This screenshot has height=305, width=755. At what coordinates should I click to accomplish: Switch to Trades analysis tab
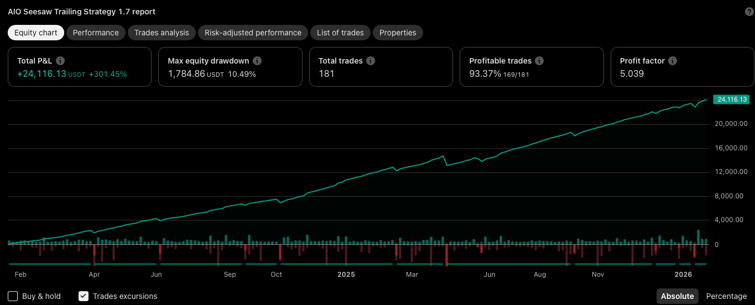point(162,33)
